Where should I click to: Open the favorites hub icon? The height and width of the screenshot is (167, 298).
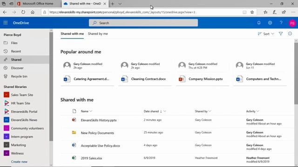[265, 12]
